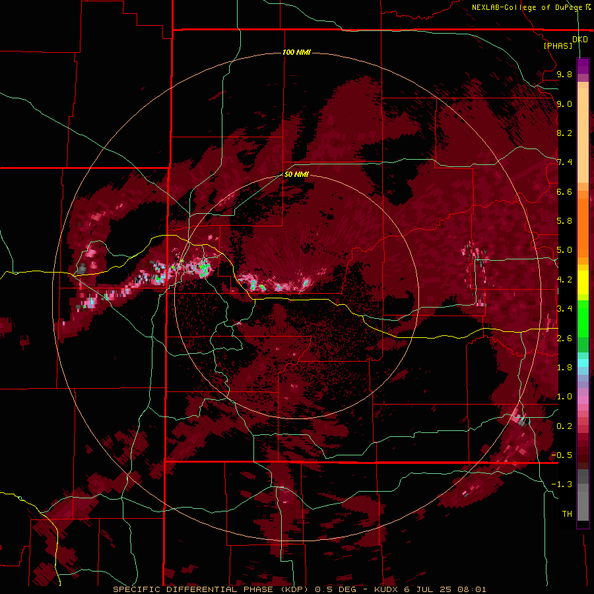The width and height of the screenshot is (594, 594).
Task: Select the 5.8 scale value
Action: coord(564,221)
